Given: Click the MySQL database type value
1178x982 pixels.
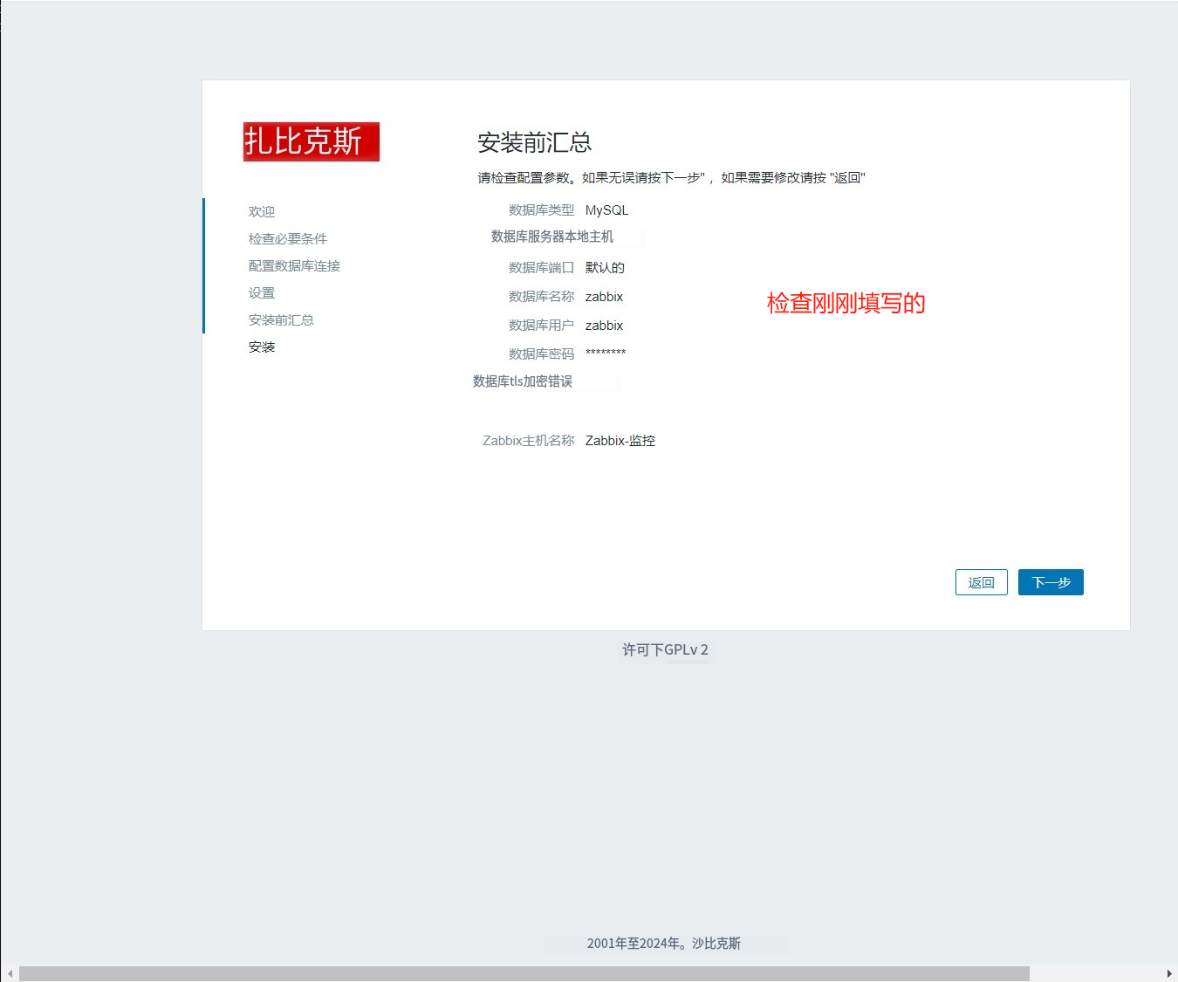Looking at the screenshot, I should (606, 210).
